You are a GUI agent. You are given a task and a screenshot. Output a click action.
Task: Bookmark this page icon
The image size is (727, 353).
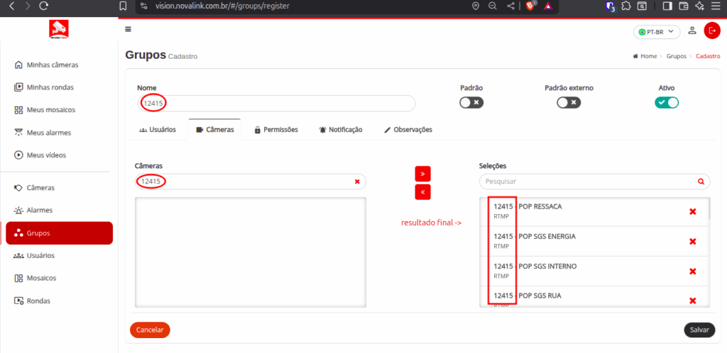(123, 6)
